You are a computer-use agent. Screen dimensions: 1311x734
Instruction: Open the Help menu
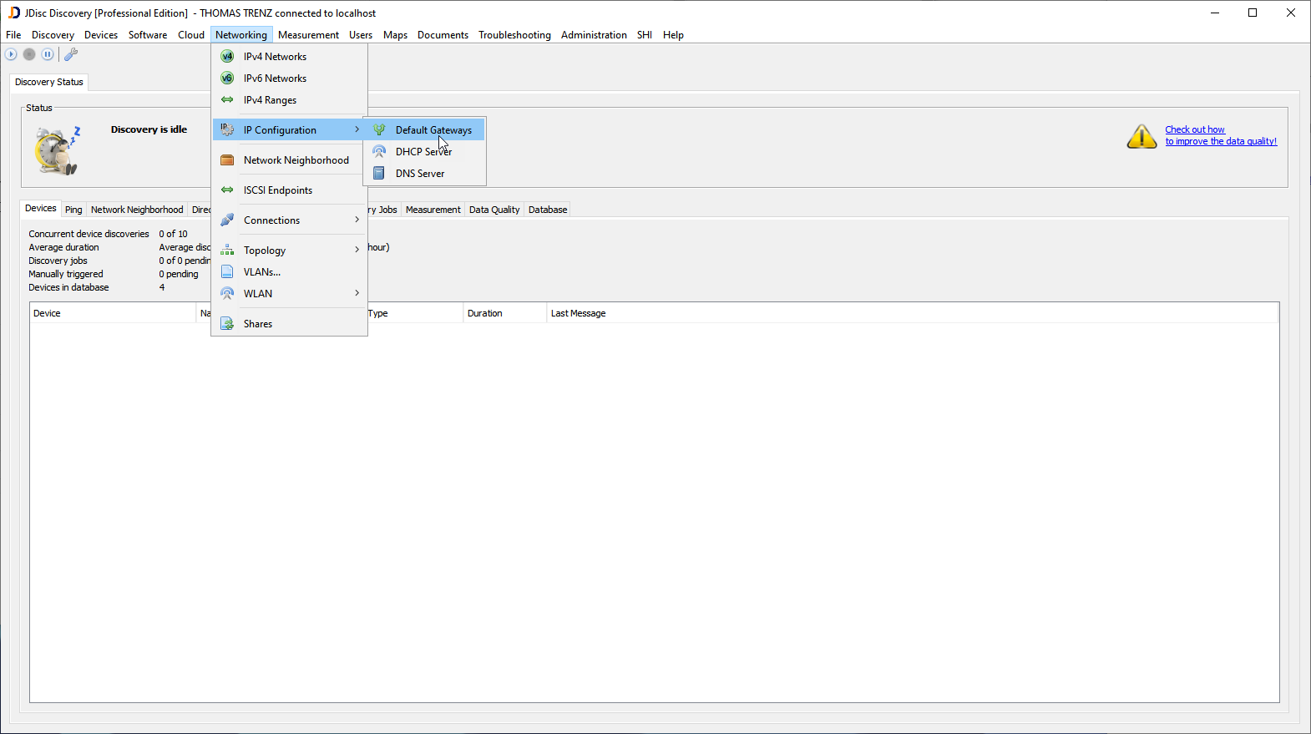point(673,35)
